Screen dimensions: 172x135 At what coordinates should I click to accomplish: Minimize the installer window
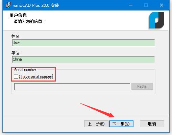click(131, 5)
